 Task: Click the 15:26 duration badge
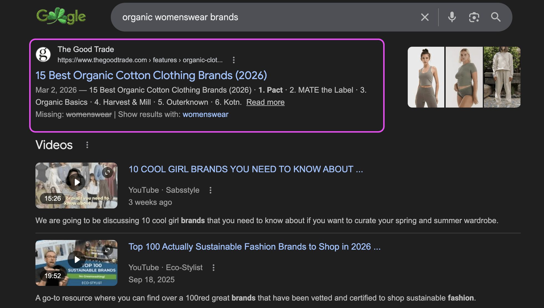click(53, 199)
